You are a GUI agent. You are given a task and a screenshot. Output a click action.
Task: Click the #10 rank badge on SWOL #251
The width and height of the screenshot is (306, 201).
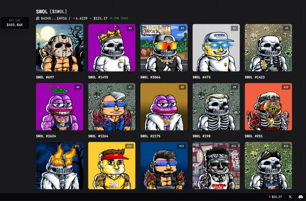(286, 87)
